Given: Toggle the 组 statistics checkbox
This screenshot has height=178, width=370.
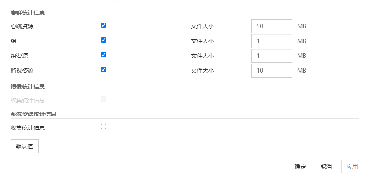Looking at the screenshot, I should [x=104, y=40].
